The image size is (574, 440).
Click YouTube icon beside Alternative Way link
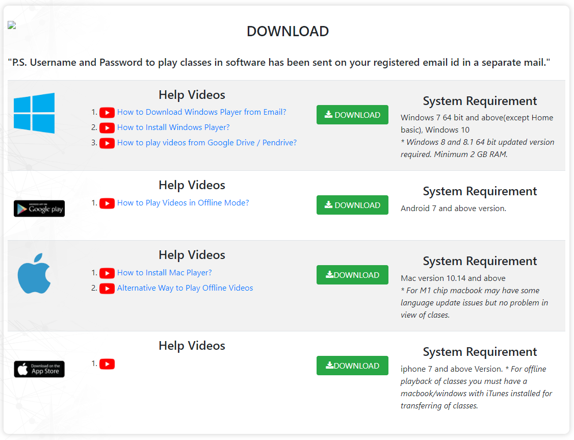(107, 289)
